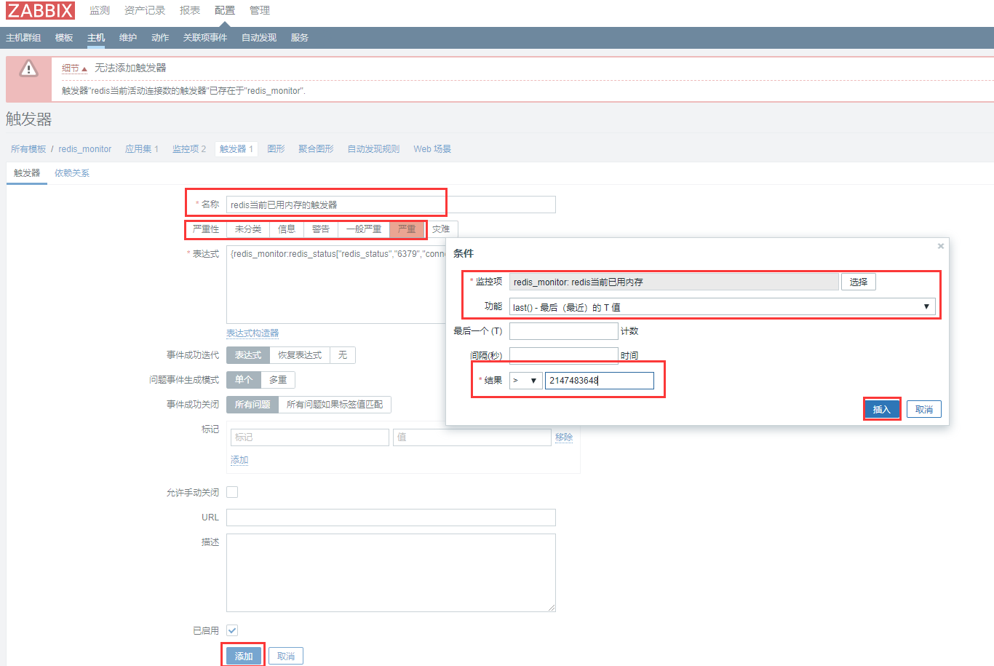Open the 监测 top menu
The width and height of the screenshot is (994, 666).
pos(100,10)
